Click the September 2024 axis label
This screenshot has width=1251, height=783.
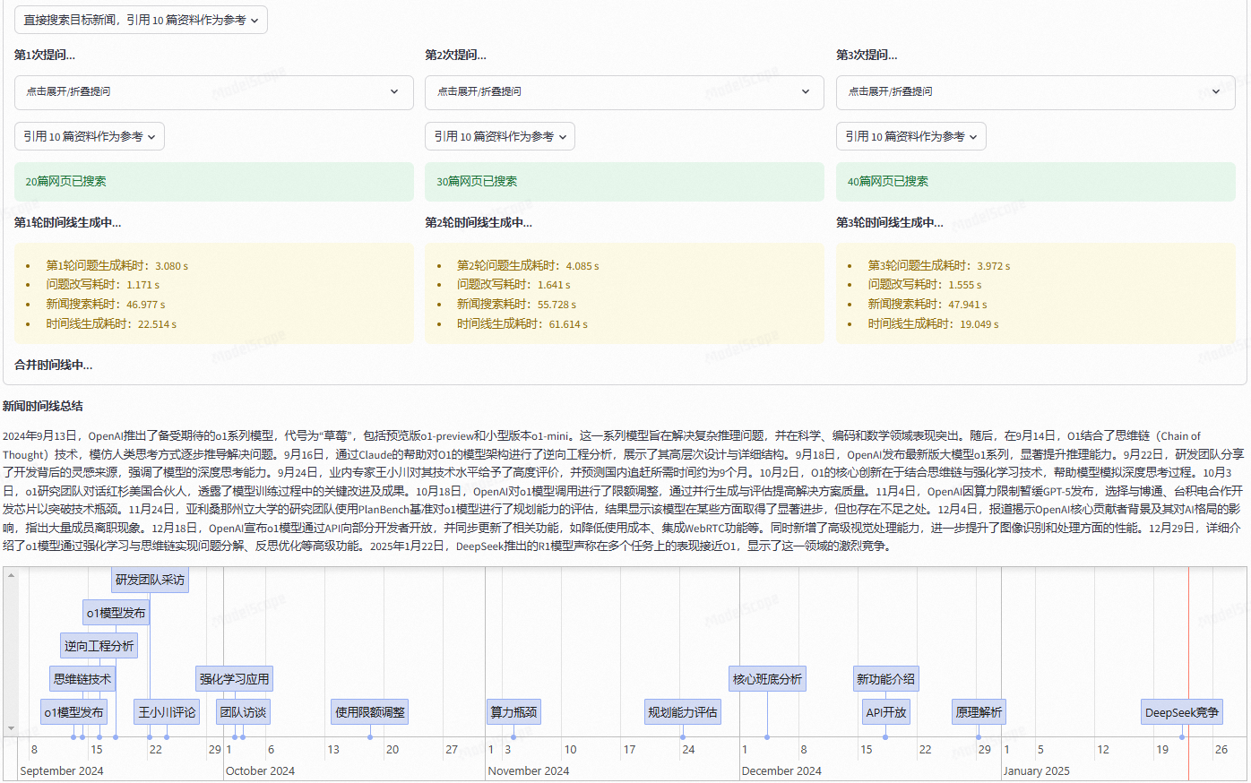pyautogui.click(x=61, y=770)
